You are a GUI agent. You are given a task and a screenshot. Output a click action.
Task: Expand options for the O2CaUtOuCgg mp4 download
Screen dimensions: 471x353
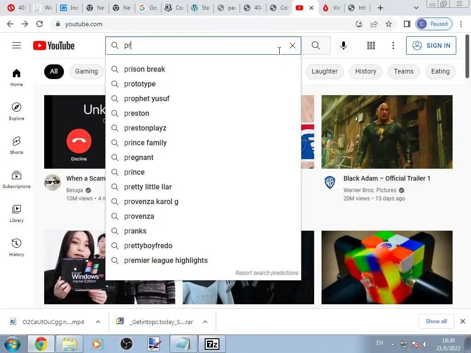(98, 322)
